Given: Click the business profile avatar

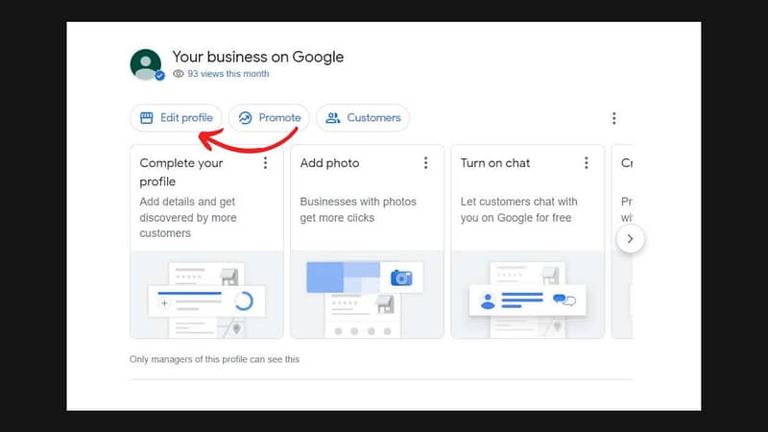Looking at the screenshot, I should click(x=146, y=64).
